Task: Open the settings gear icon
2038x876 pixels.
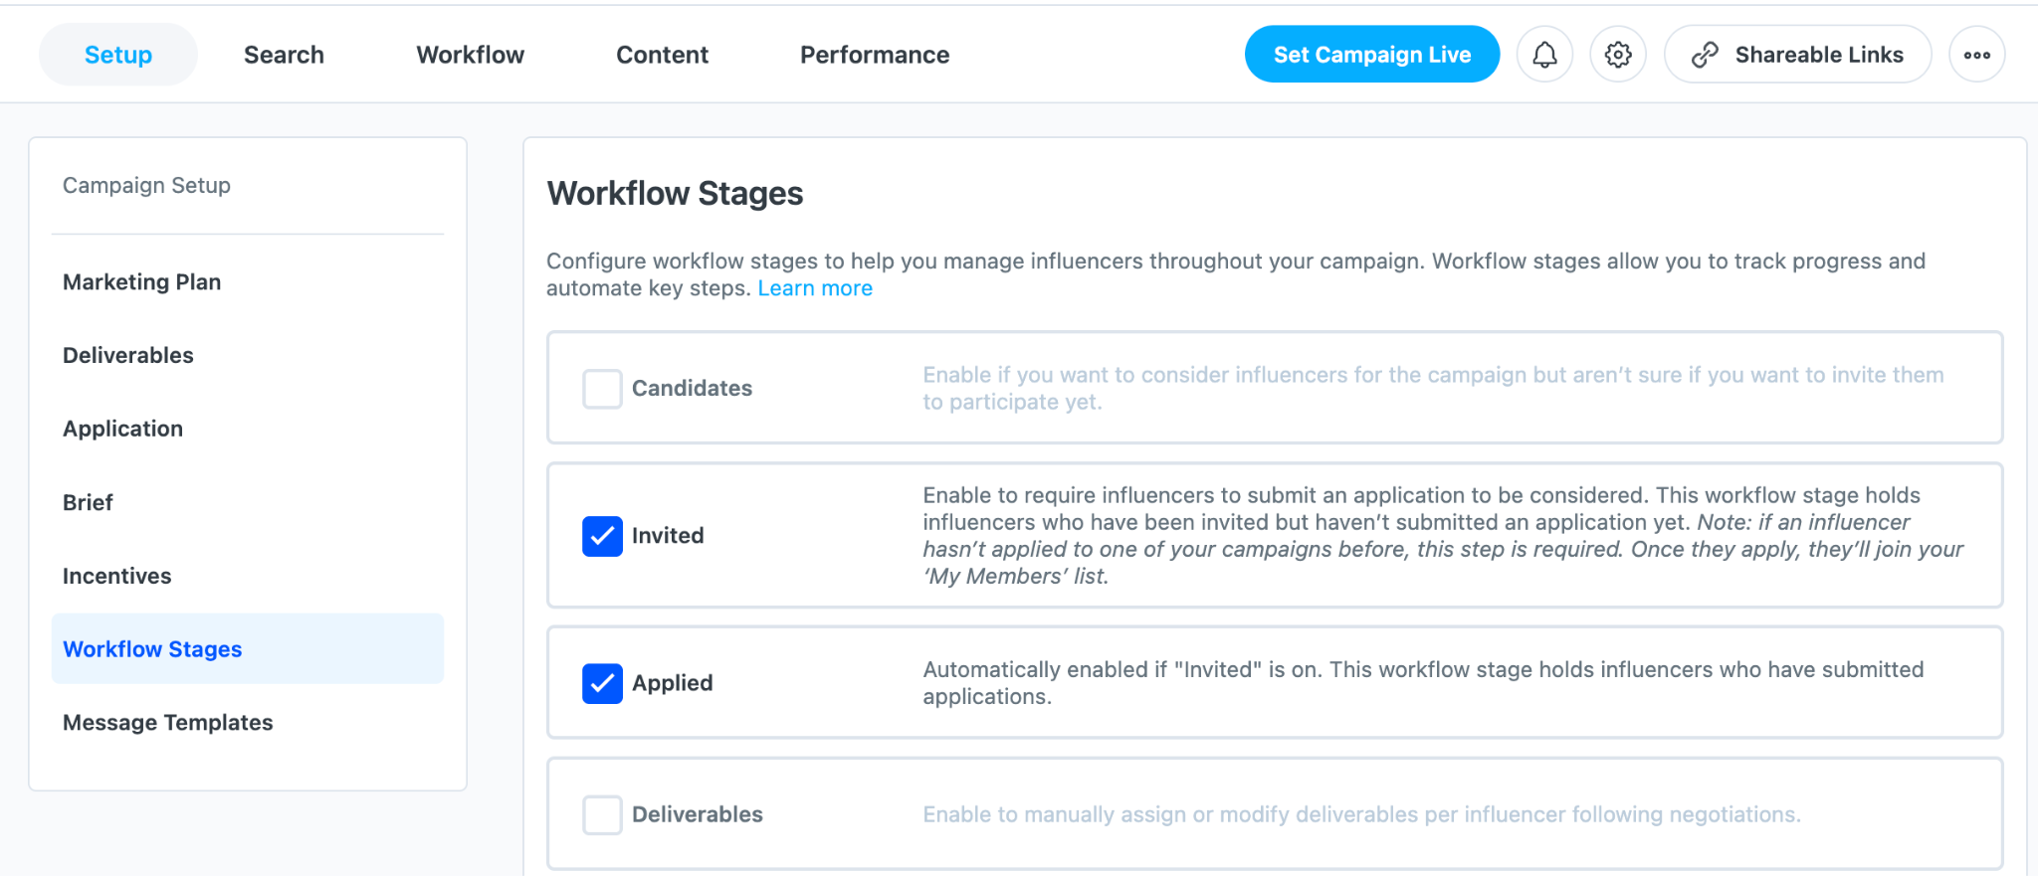Action: pyautogui.click(x=1617, y=54)
